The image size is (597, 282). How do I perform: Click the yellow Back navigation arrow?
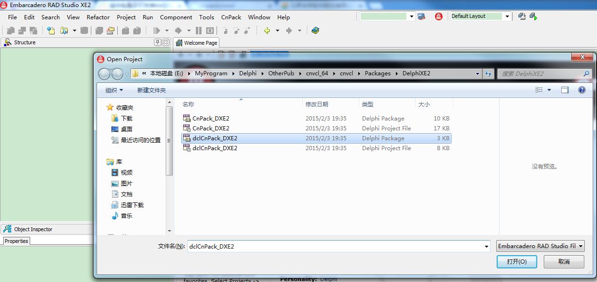click(267, 31)
